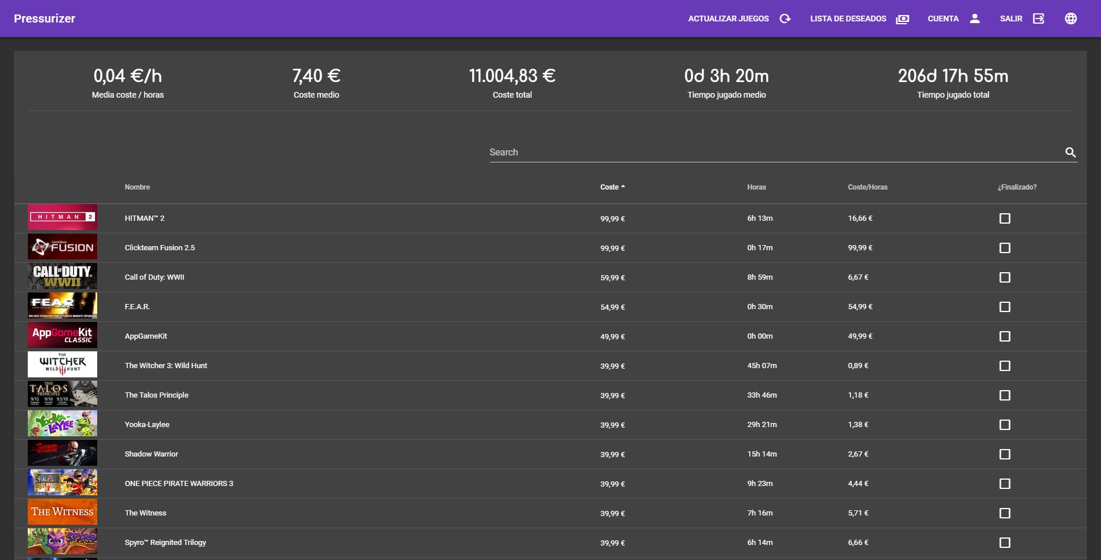
Task: Click the Witcher Wild Hunt thumbnail
Action: click(x=62, y=365)
